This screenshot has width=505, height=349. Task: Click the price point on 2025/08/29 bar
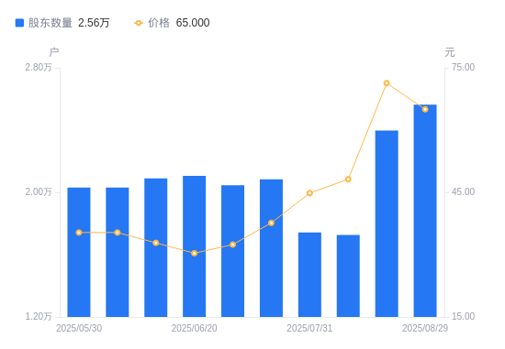pyautogui.click(x=425, y=110)
